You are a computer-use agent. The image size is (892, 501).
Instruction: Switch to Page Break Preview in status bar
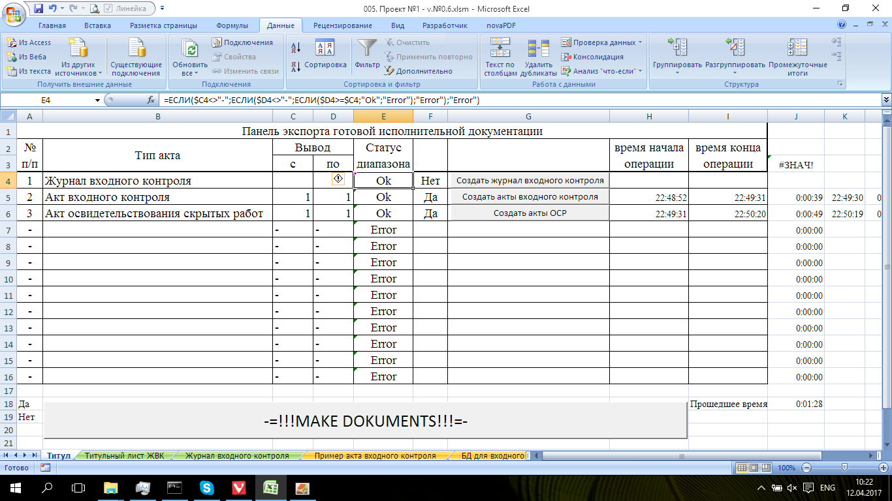pos(767,468)
